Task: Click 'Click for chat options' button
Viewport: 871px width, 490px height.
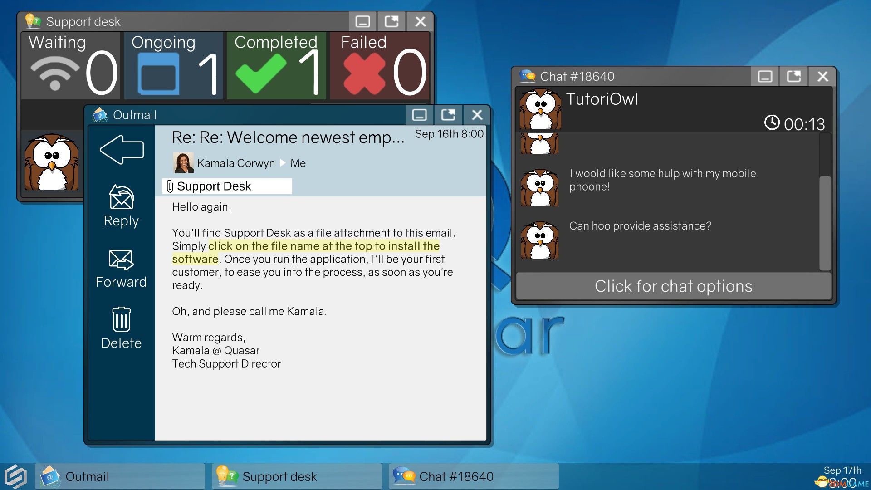Action: click(x=674, y=286)
